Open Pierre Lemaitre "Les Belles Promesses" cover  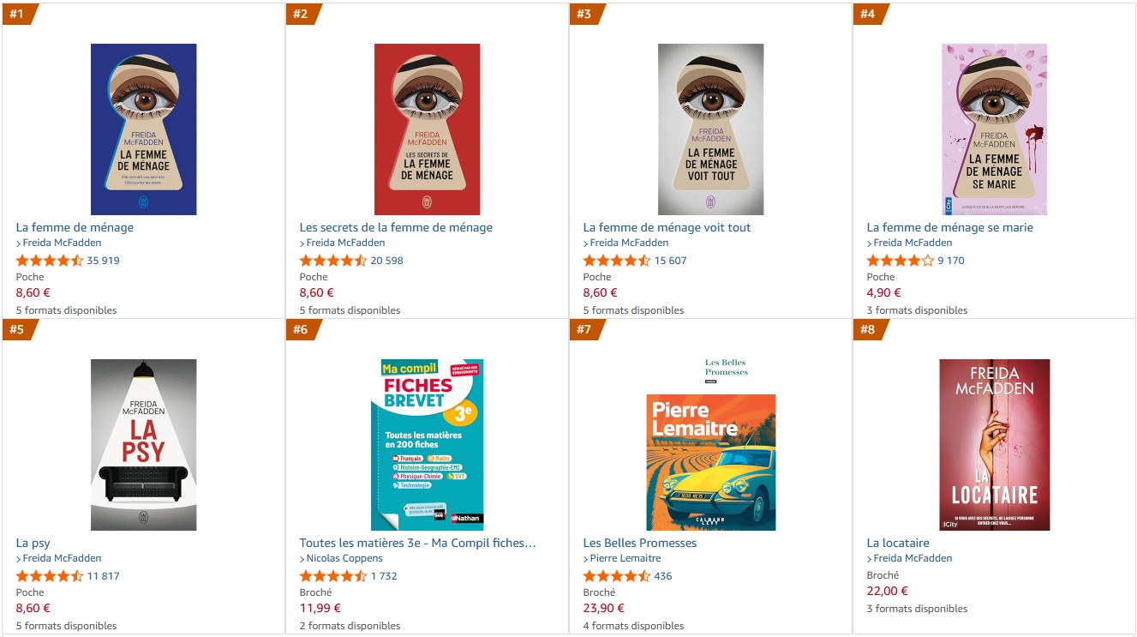pyautogui.click(x=710, y=461)
